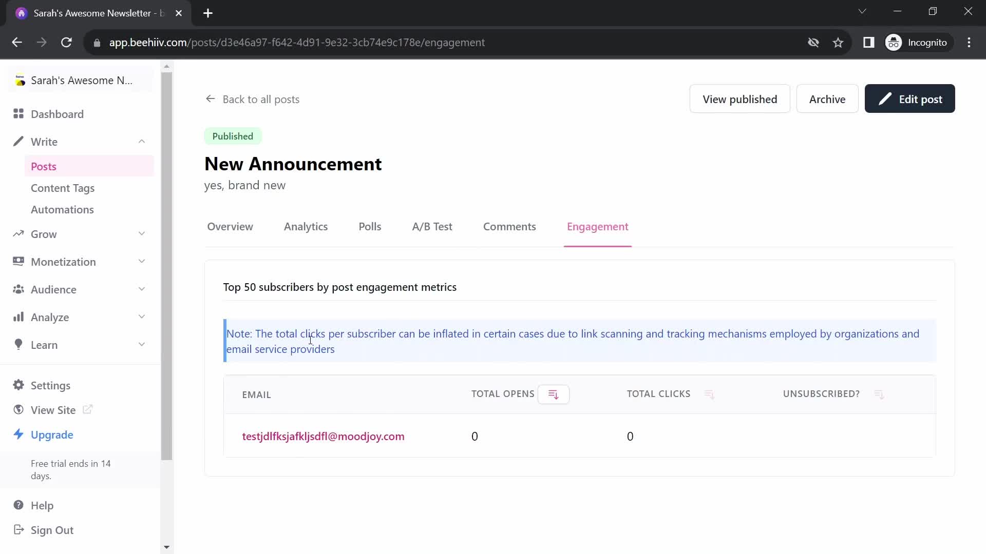Toggle the Total Opens sort order
This screenshot has height=554, width=986.
click(553, 394)
